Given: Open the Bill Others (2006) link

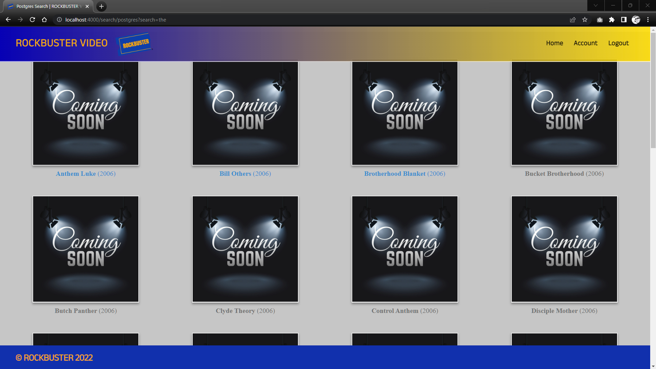Looking at the screenshot, I should pos(245,174).
